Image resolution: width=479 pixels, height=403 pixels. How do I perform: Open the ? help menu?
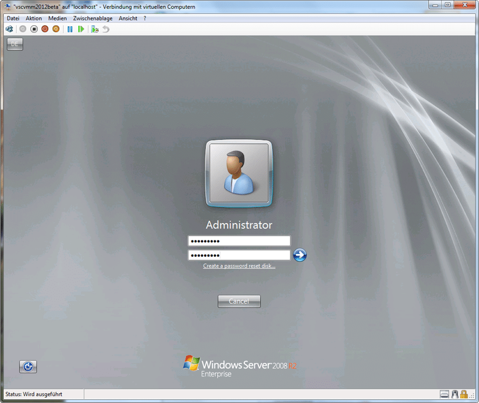click(145, 18)
